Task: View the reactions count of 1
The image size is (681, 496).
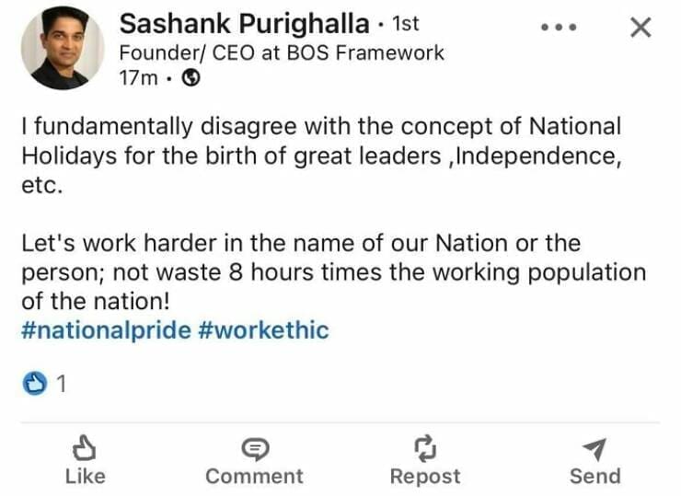Action: point(61,385)
